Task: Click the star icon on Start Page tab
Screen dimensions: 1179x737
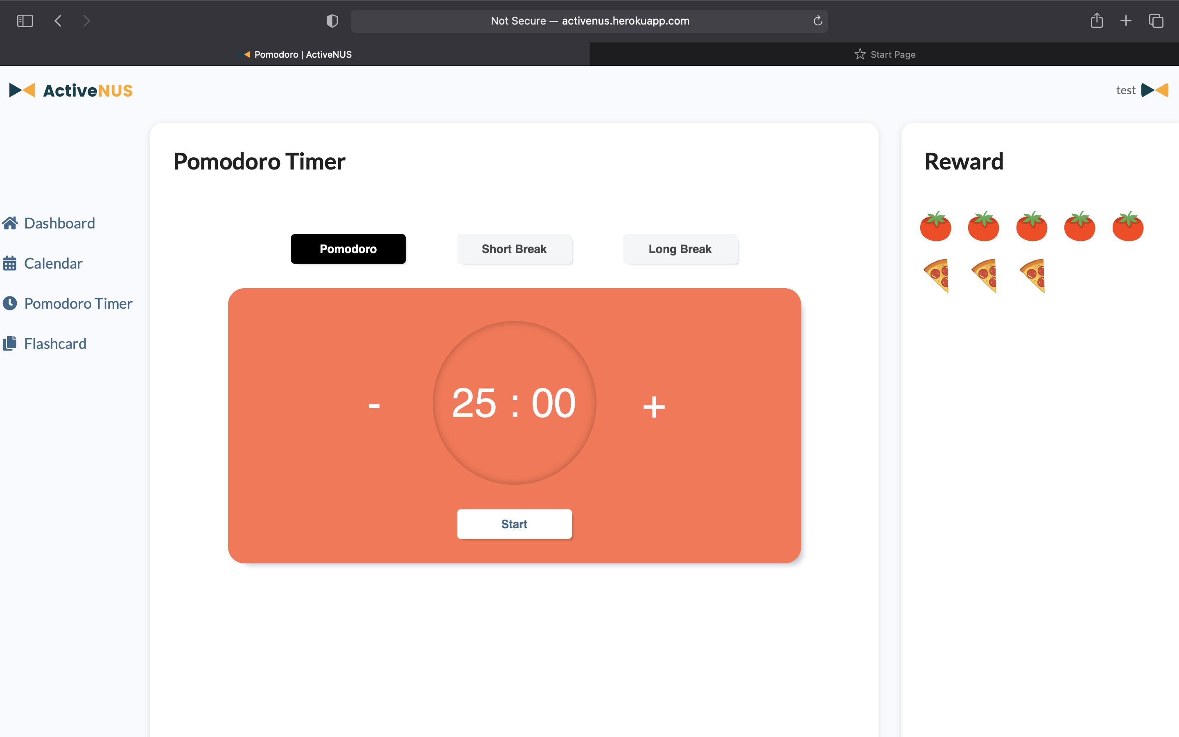Action: 860,54
